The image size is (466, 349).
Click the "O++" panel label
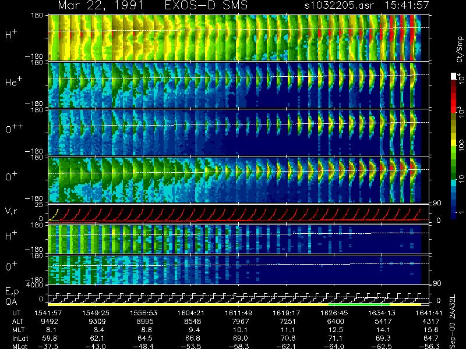(x=14, y=129)
